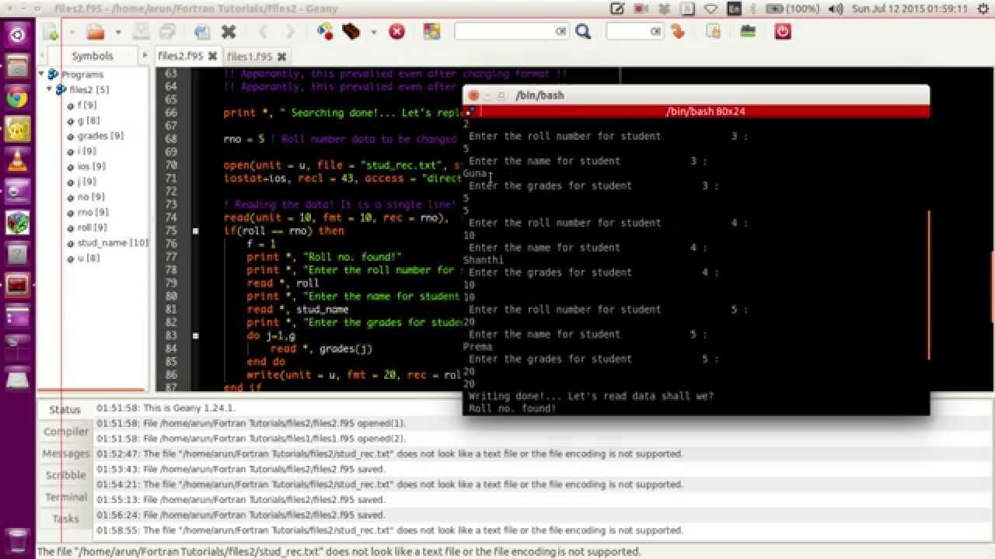Click the Geany editor vertical scrollbar
This screenshot has width=995, height=559.
(x=993, y=287)
